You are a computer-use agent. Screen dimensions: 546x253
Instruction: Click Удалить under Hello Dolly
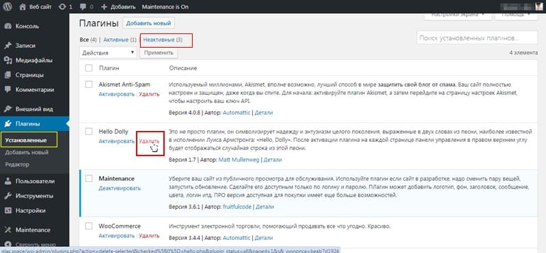coord(149,141)
